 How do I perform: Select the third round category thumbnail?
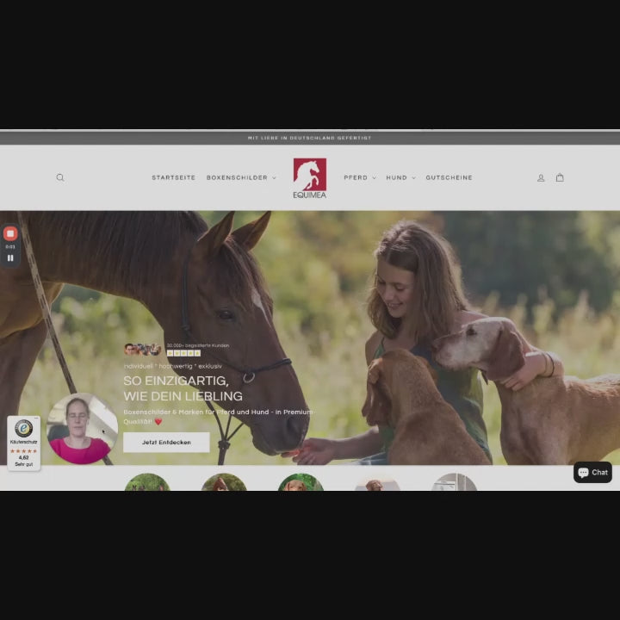pyautogui.click(x=300, y=482)
